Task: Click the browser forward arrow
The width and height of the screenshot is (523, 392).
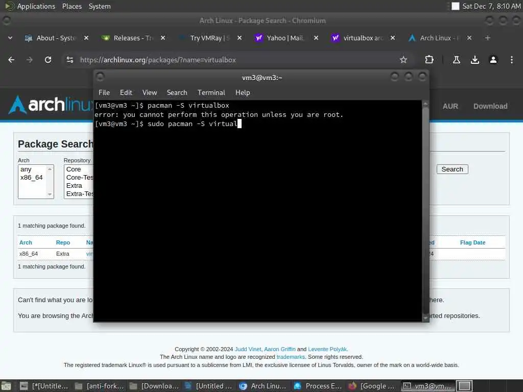Action: pyautogui.click(x=30, y=60)
